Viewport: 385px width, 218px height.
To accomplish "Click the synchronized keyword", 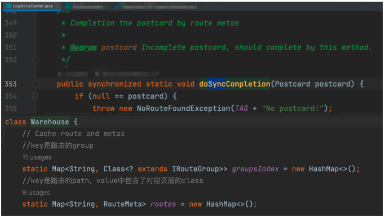I will 114,84.
